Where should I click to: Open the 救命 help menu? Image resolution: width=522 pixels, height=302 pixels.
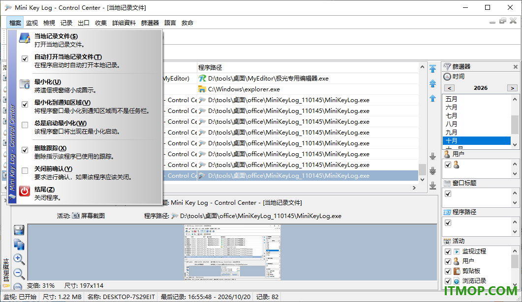click(187, 23)
